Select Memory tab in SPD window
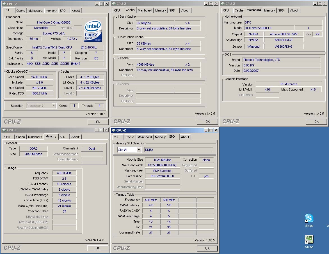 coord(160,137)
